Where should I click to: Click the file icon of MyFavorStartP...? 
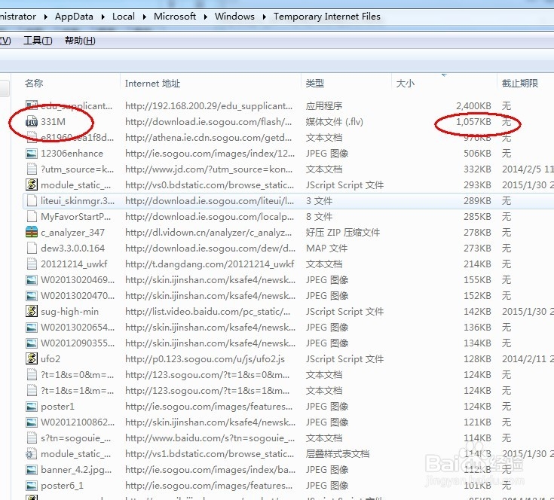click(32, 217)
